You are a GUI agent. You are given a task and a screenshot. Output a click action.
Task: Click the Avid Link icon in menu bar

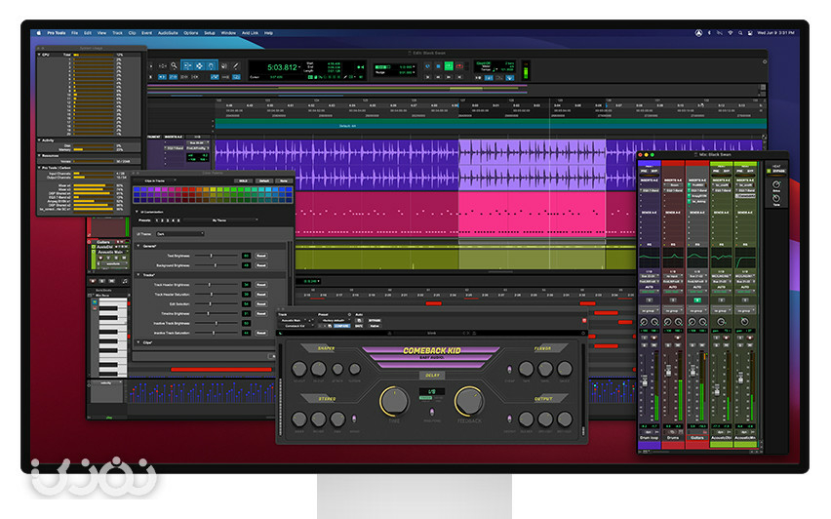click(x=698, y=33)
